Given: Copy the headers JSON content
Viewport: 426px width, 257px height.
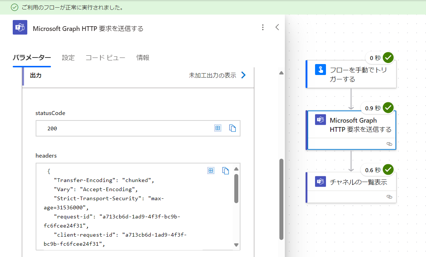Looking at the screenshot, I should tap(226, 171).
